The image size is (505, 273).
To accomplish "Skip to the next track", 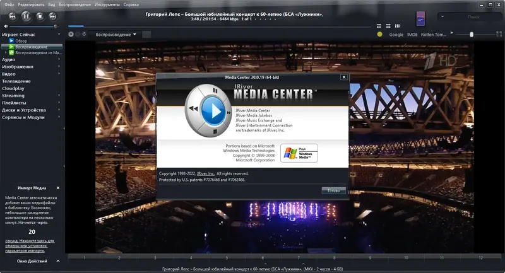I will [x=53, y=16].
